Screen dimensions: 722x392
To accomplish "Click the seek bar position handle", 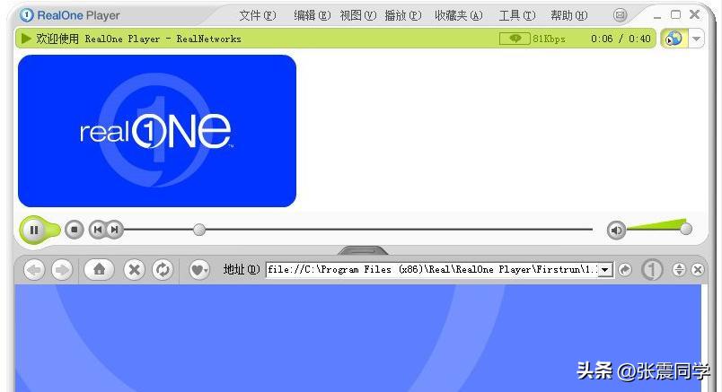I will [x=199, y=230].
